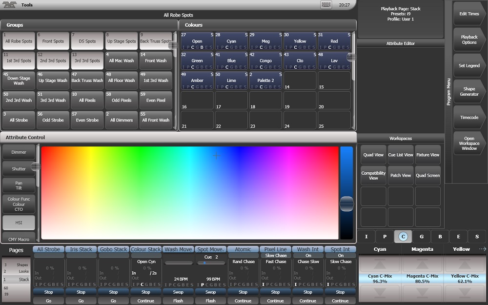
Task: Open the Shutter attribute
Action: [19, 169]
